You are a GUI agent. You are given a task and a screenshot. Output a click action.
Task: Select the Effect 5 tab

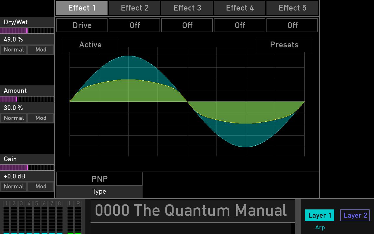pos(292,8)
